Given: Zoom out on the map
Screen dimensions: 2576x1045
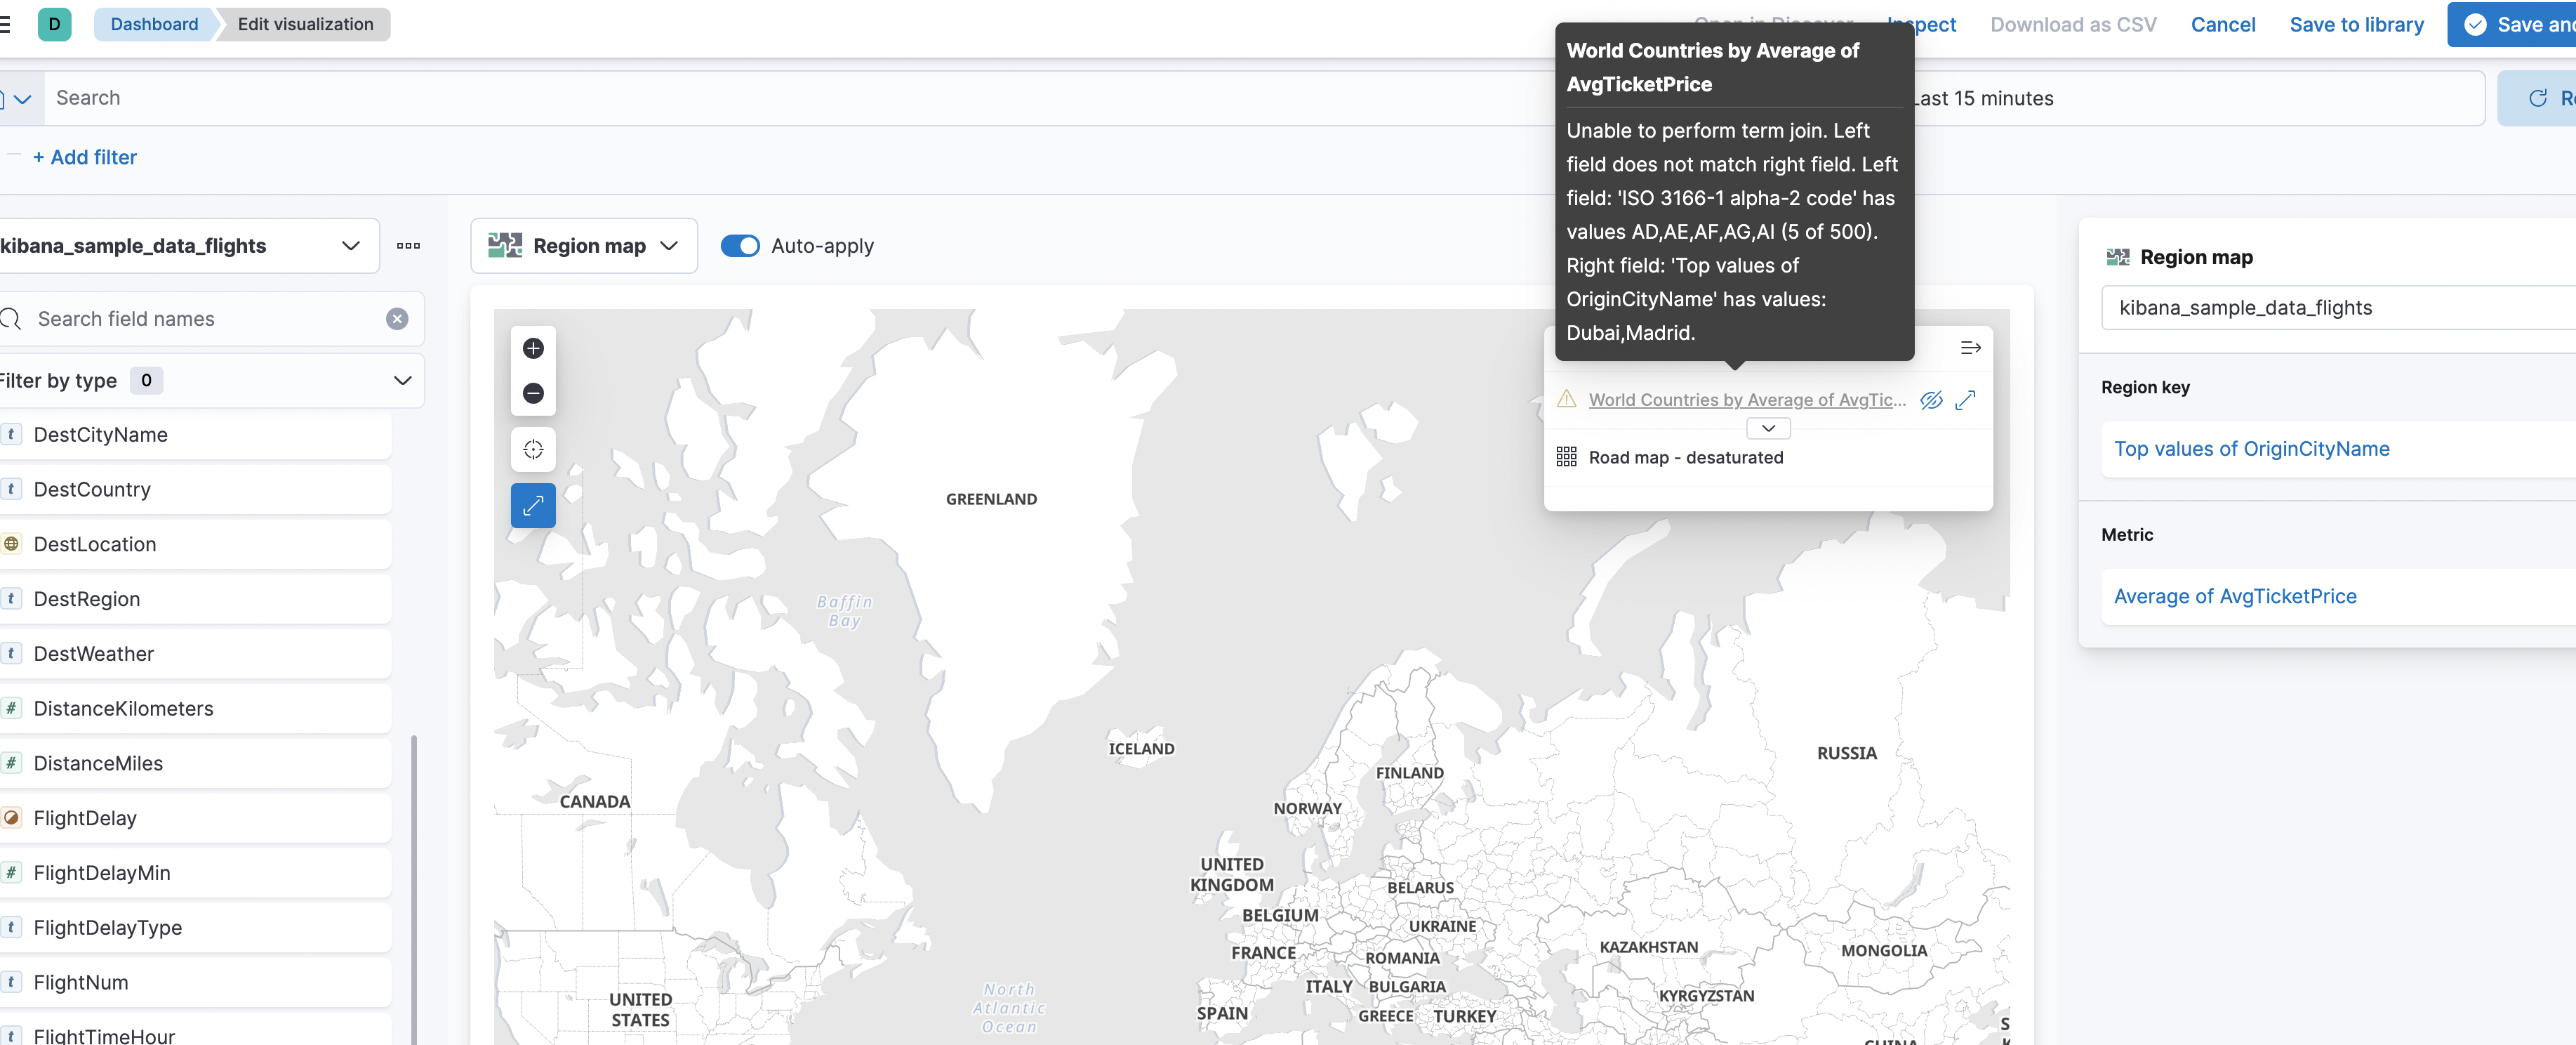Looking at the screenshot, I should coord(533,393).
